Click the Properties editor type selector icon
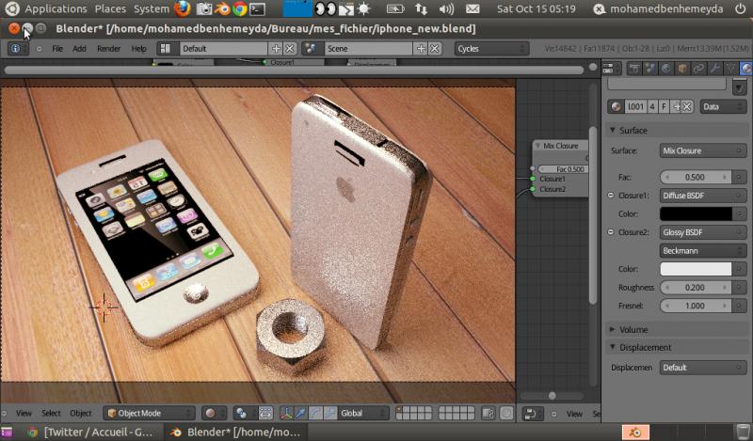The height and width of the screenshot is (441, 753). click(611, 69)
